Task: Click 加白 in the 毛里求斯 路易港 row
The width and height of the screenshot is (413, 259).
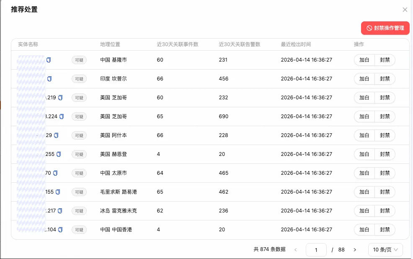Action: (x=364, y=192)
